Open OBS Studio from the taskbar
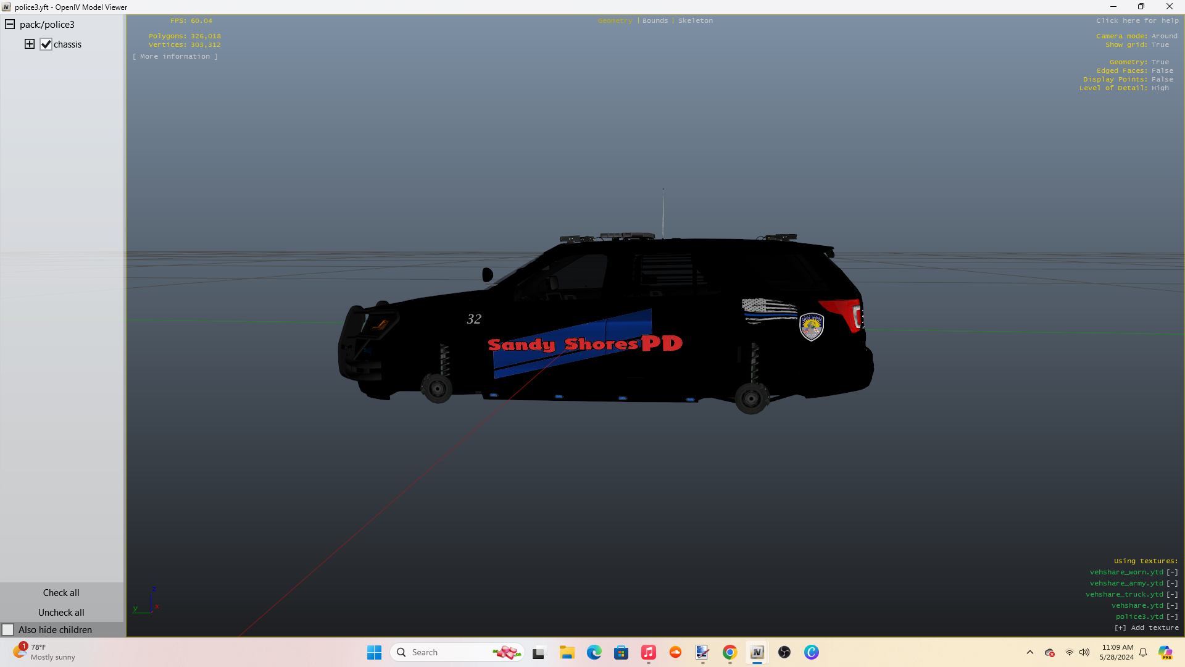 click(x=784, y=652)
